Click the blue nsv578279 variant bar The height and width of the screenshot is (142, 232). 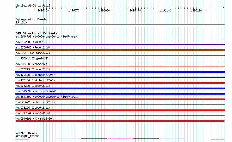[x=120, y=72]
